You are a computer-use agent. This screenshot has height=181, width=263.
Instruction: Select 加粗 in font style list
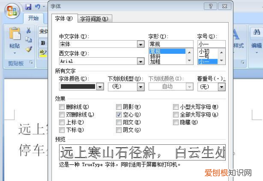[167, 62]
